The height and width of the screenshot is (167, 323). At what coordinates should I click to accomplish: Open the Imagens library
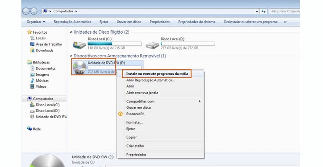point(42,74)
